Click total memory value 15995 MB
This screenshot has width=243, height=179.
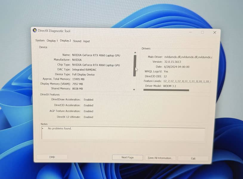pos(78,79)
